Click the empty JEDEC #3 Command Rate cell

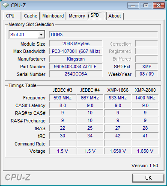pyautogui.click(x=63, y=143)
